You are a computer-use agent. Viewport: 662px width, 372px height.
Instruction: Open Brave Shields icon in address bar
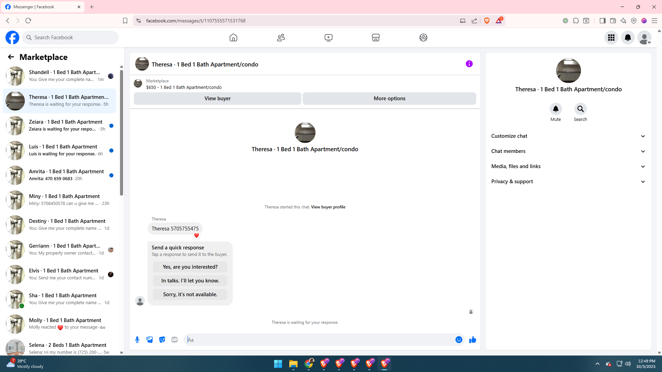pyautogui.click(x=487, y=21)
